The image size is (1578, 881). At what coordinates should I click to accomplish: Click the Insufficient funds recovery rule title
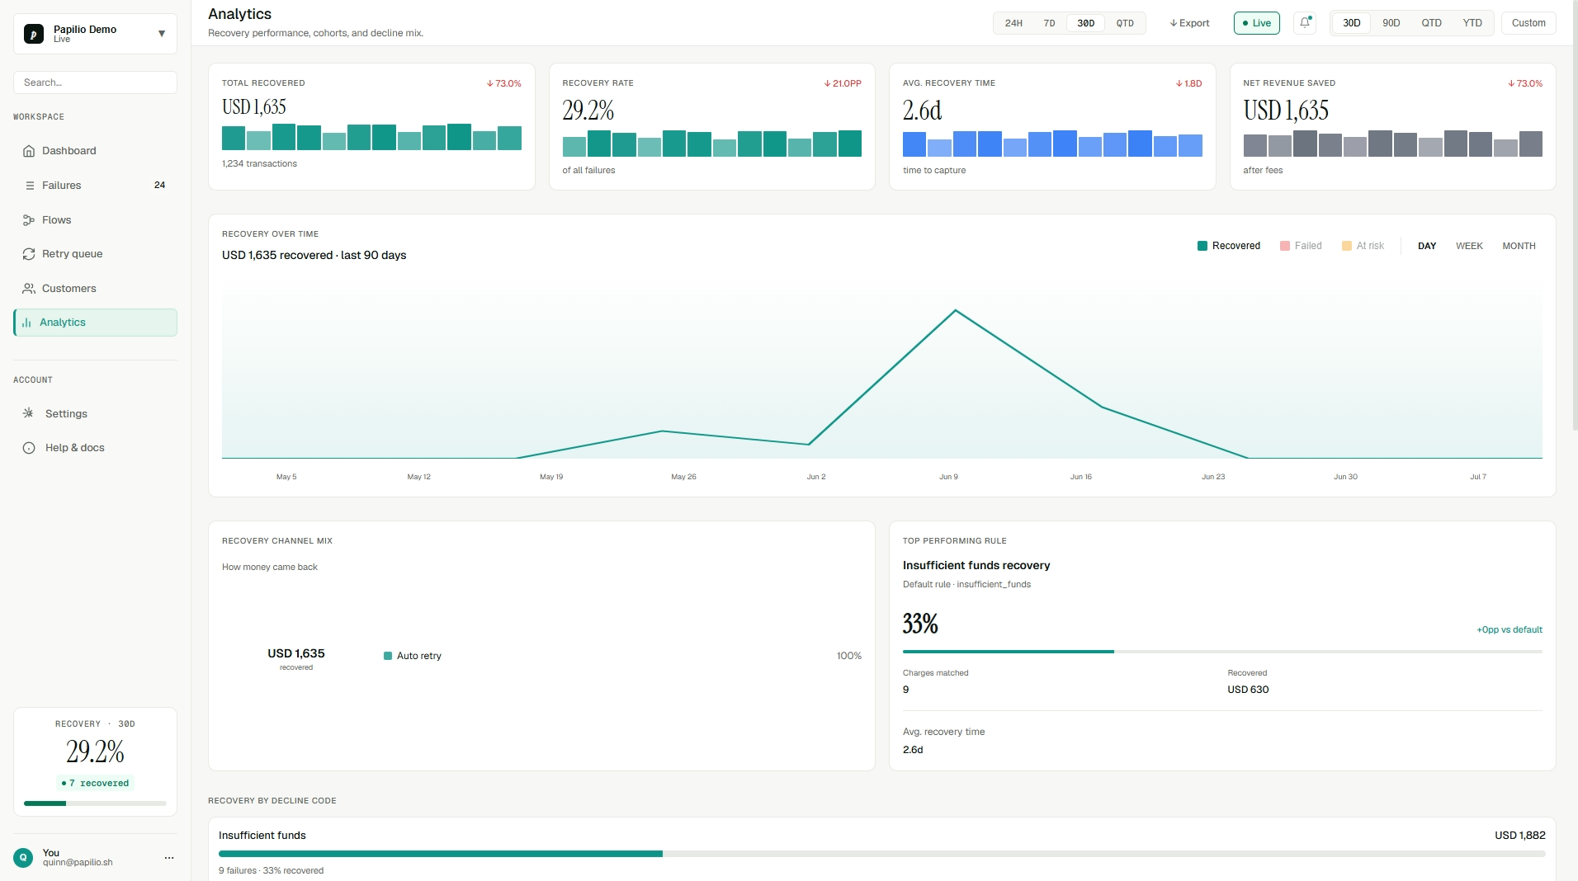pyautogui.click(x=976, y=565)
